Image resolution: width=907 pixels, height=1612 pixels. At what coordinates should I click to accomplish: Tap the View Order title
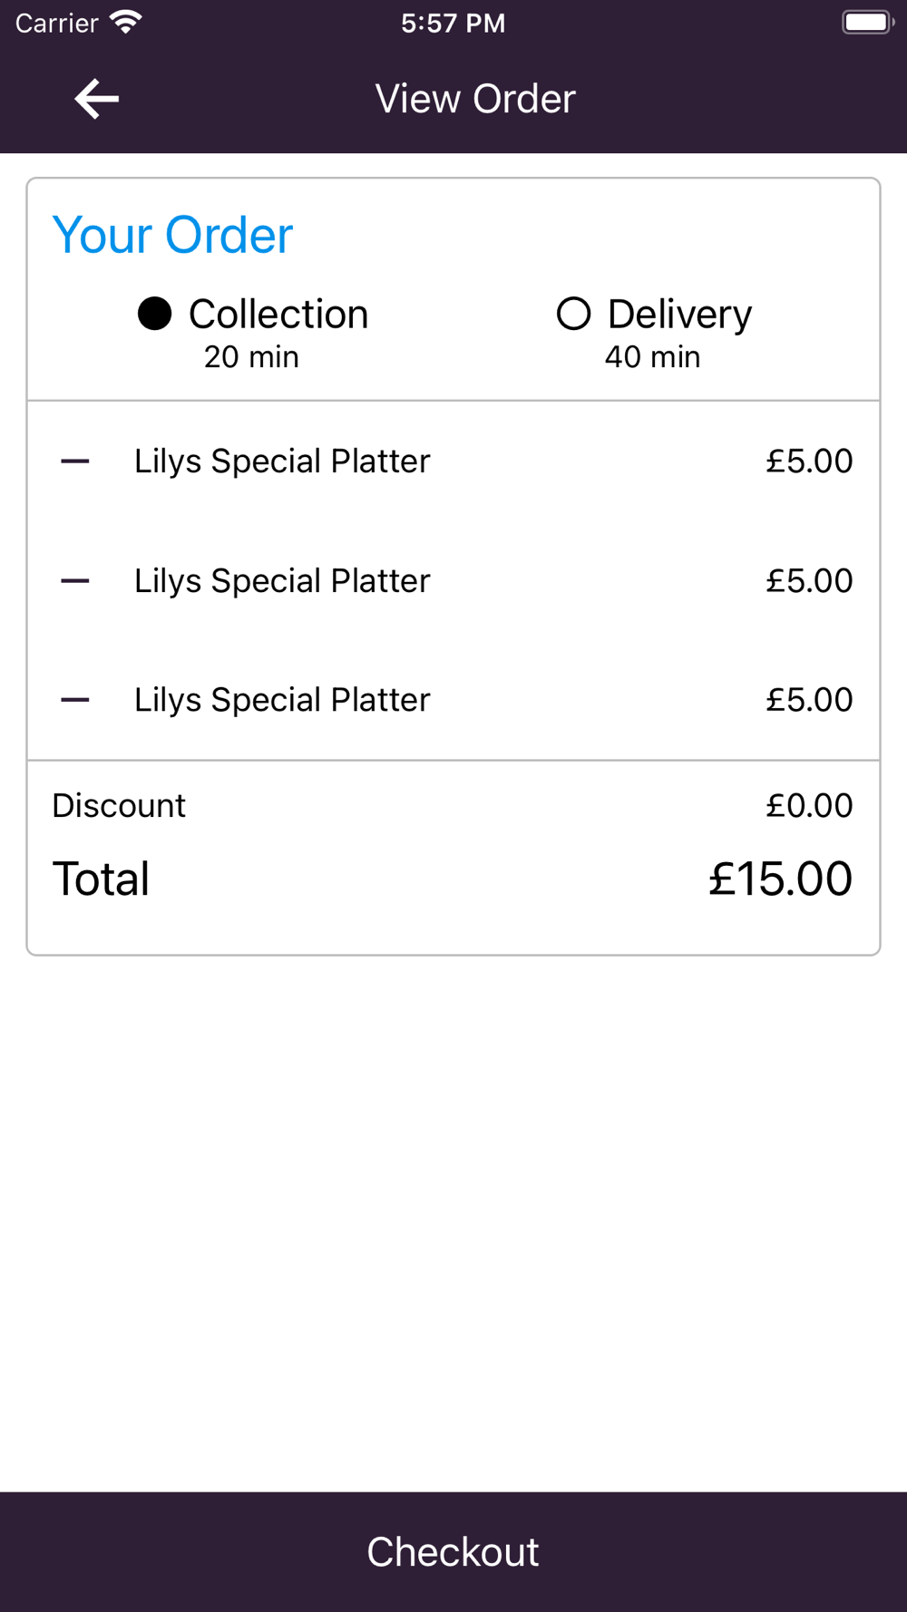475,99
